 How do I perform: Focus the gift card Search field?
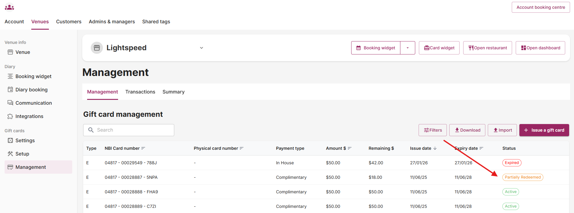point(134,130)
